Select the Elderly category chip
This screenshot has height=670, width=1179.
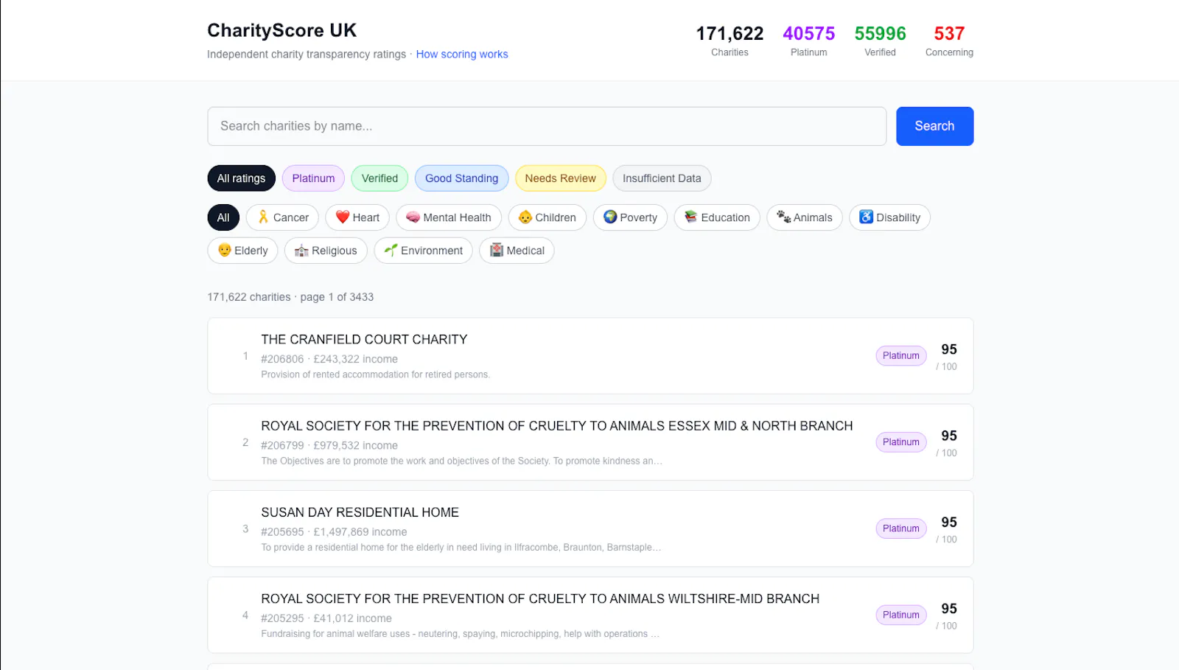coord(242,251)
